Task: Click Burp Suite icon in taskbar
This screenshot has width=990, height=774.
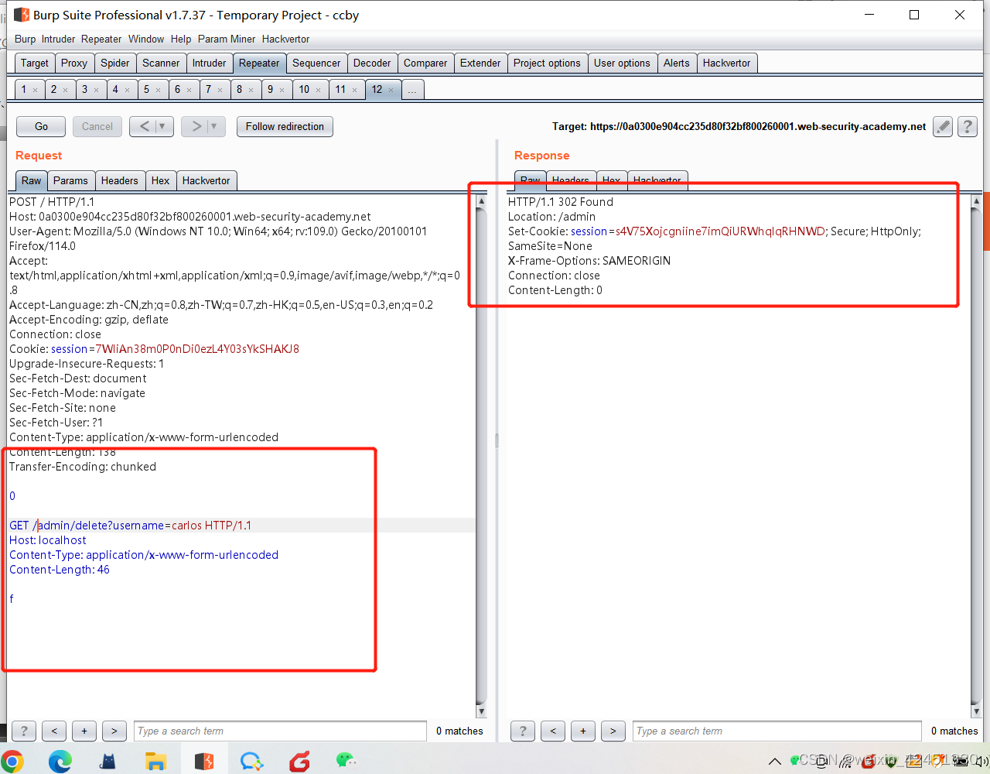Action: [x=203, y=761]
